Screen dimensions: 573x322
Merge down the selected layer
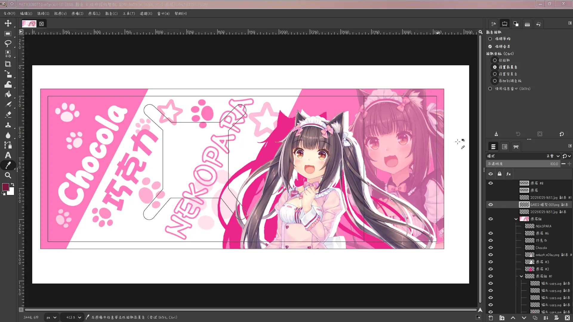(546, 318)
